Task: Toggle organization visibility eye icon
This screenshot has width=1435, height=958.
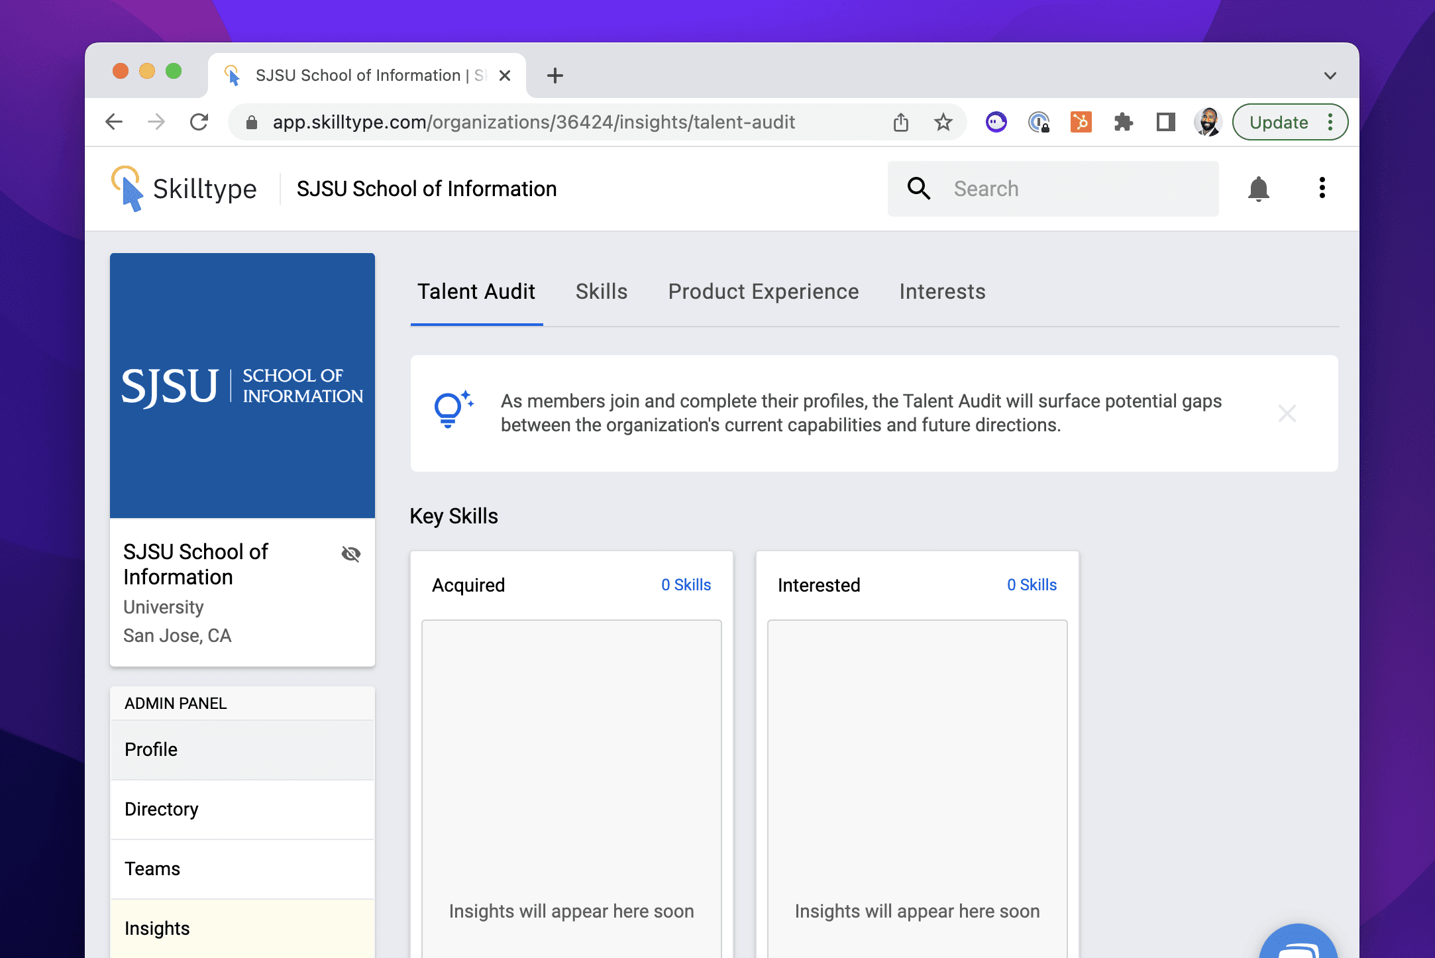Action: pyautogui.click(x=350, y=554)
